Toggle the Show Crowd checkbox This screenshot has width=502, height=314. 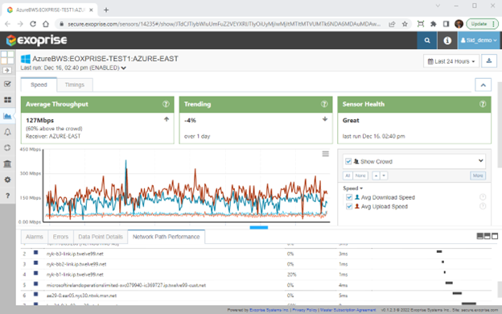click(x=348, y=162)
